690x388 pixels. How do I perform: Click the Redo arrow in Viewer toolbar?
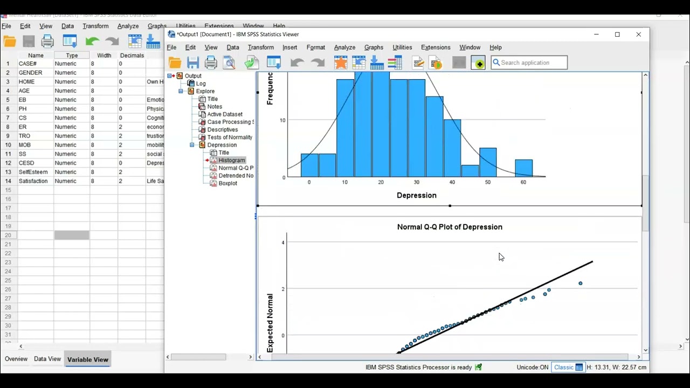318,63
